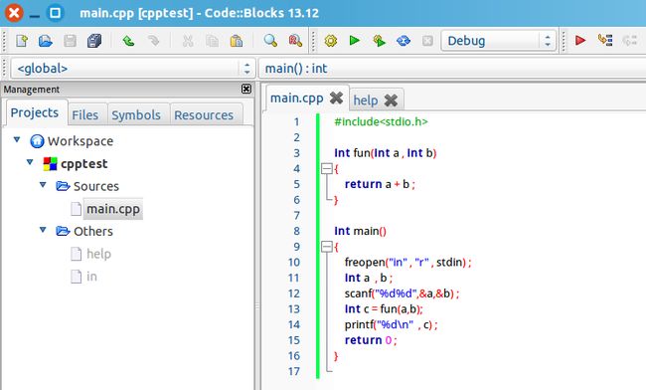Screen dimensions: 646x390
Task: Select the 'in' file in tree
Action: tap(91, 277)
